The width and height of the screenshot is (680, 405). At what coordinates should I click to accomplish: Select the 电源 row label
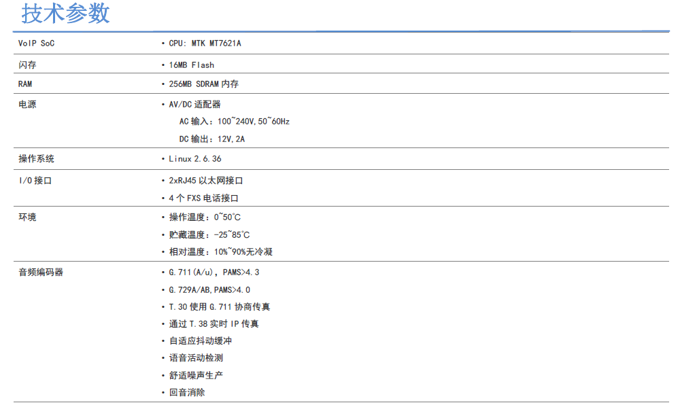pyautogui.click(x=27, y=105)
